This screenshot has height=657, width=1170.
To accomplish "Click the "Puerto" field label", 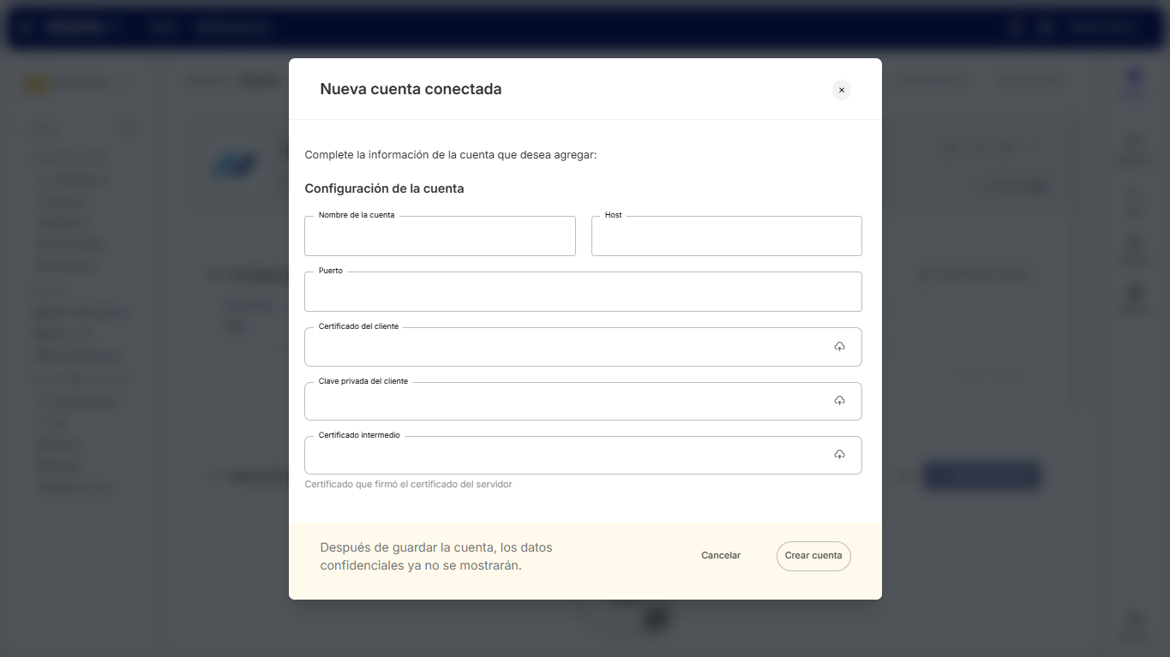I will point(330,271).
